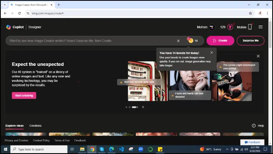Screen dimensions: 273x154
Task: Open the notification center icon
Action: click(x=265, y=149)
